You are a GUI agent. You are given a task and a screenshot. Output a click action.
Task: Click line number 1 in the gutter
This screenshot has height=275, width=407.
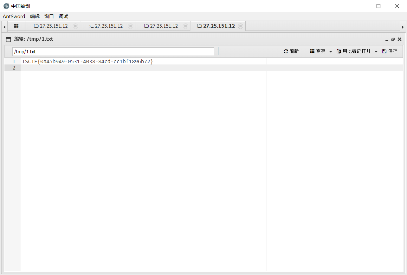click(x=14, y=62)
